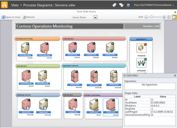This screenshot has width=177, height=128.
Task: Fit the diagram page to view
Action: coord(169,17)
